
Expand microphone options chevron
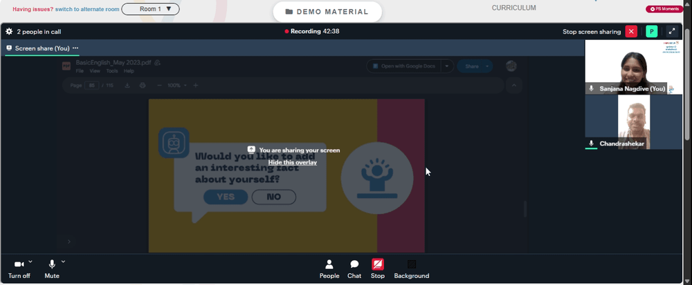(x=63, y=262)
